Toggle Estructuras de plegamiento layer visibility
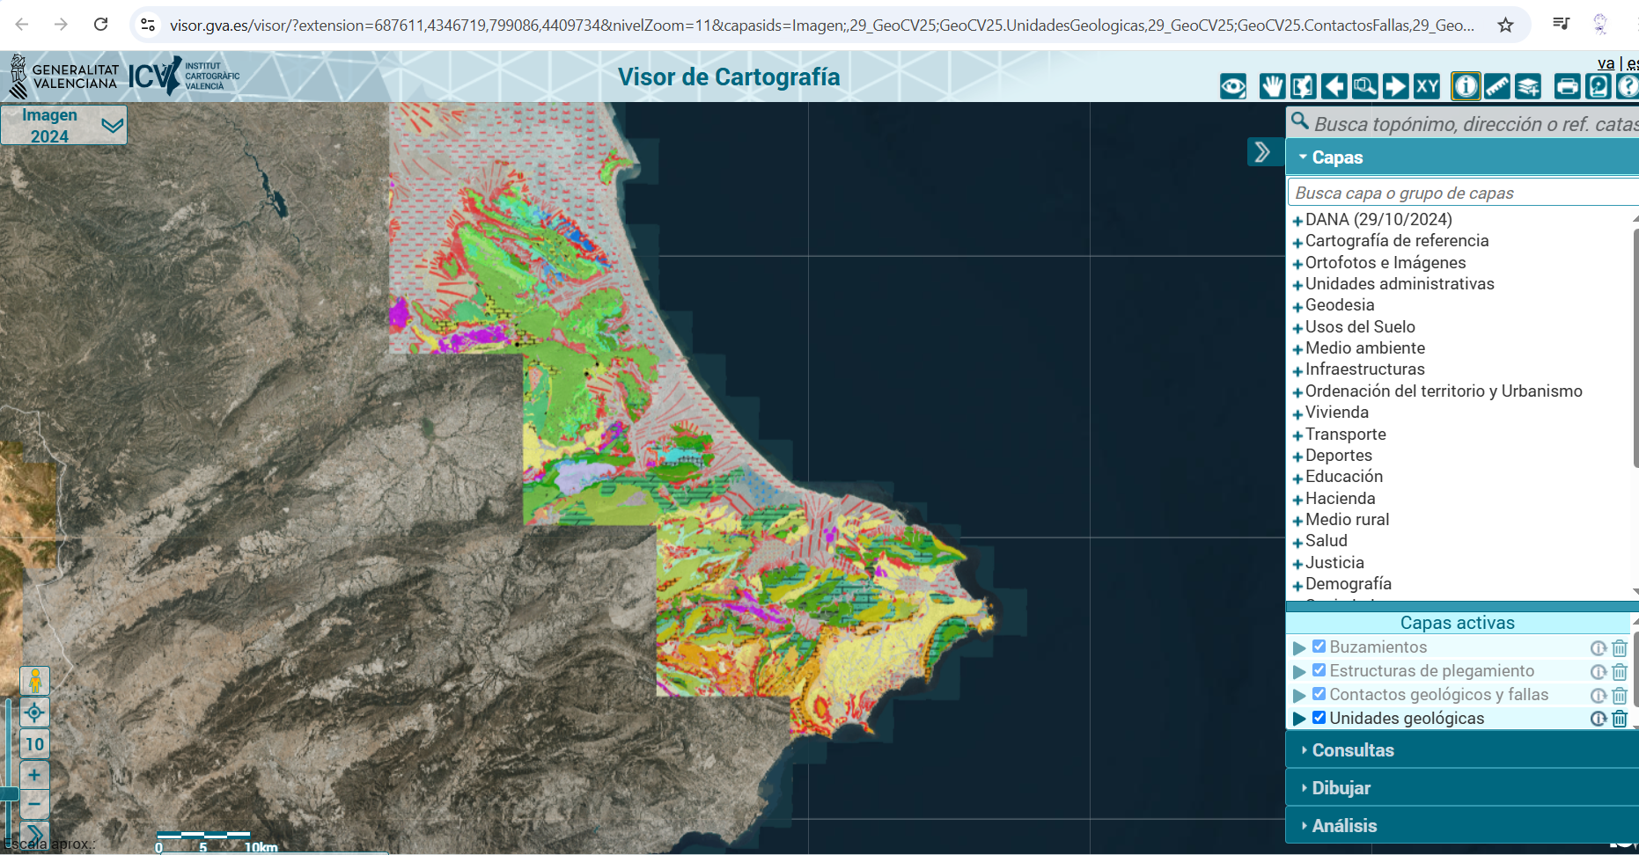 coord(1319,670)
